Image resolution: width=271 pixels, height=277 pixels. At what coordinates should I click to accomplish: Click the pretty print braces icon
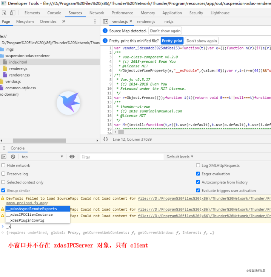106,139
